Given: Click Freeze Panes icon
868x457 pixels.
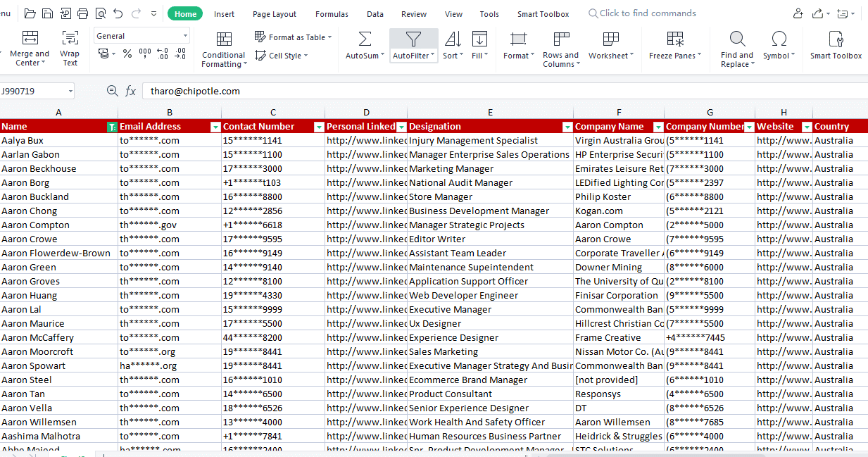Looking at the screenshot, I should pos(675,39).
